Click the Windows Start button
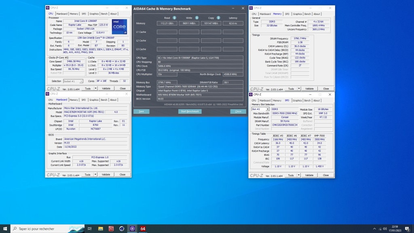 (x=5, y=228)
